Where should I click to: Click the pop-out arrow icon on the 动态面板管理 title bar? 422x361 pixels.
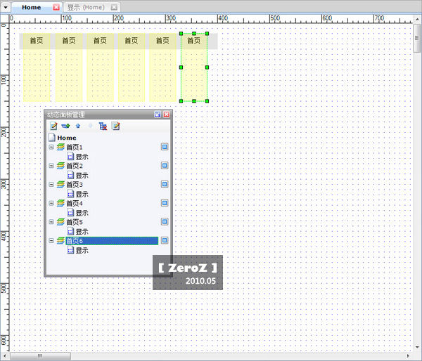[x=158, y=114]
